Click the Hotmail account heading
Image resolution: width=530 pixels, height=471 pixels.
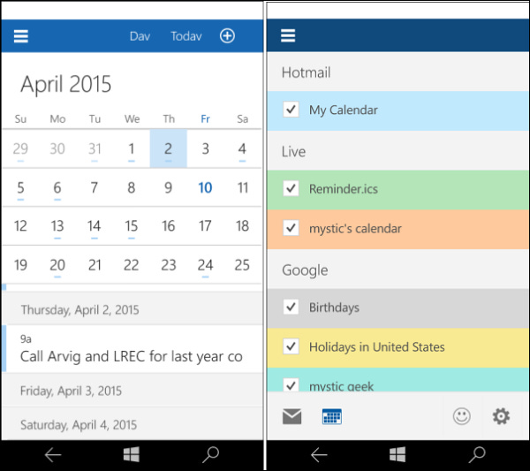(307, 72)
